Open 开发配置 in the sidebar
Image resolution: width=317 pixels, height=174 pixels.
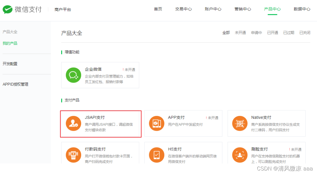click(10, 64)
